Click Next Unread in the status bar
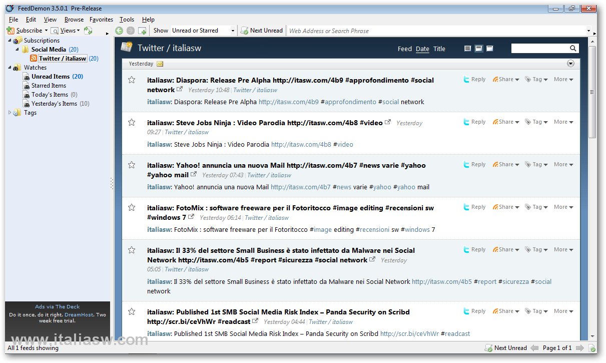The height and width of the screenshot is (363, 606). (x=506, y=348)
